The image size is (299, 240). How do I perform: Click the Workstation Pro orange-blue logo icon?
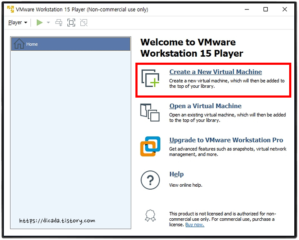click(x=150, y=146)
